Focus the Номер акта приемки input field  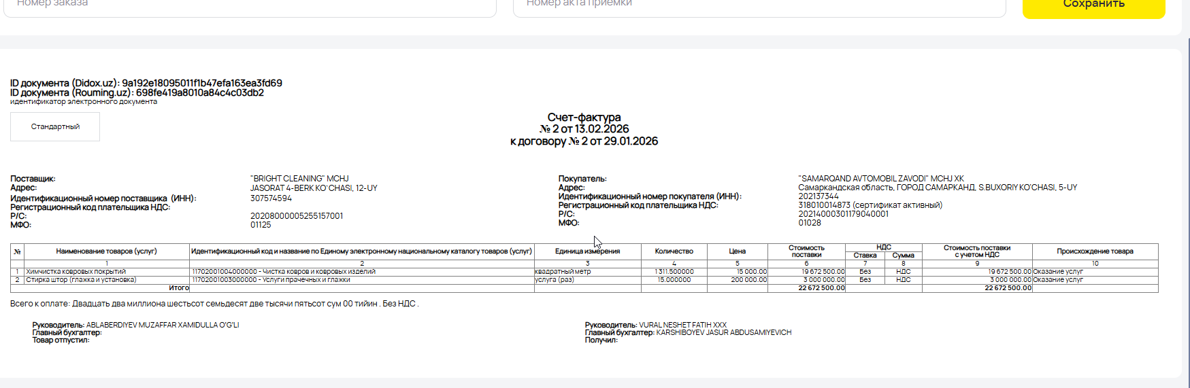[x=759, y=7]
